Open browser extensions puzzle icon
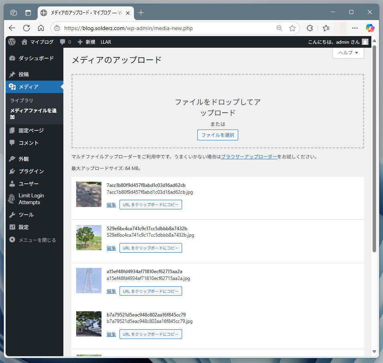Image resolution: width=383 pixels, height=363 pixels. tap(310, 28)
